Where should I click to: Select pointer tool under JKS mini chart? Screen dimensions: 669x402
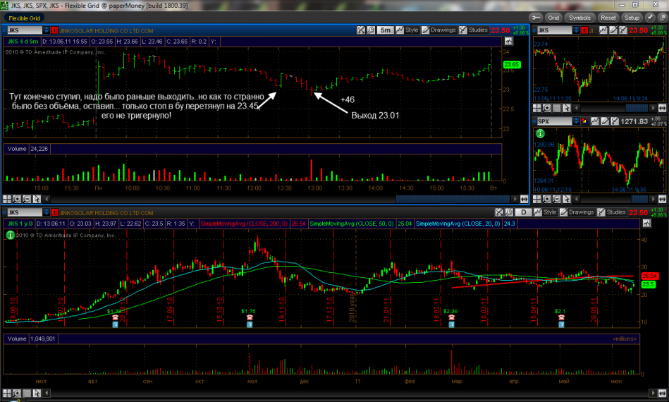[x=567, y=108]
